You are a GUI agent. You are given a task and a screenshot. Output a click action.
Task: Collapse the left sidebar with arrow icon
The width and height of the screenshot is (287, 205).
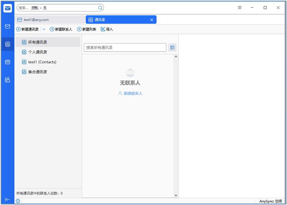coord(7,199)
